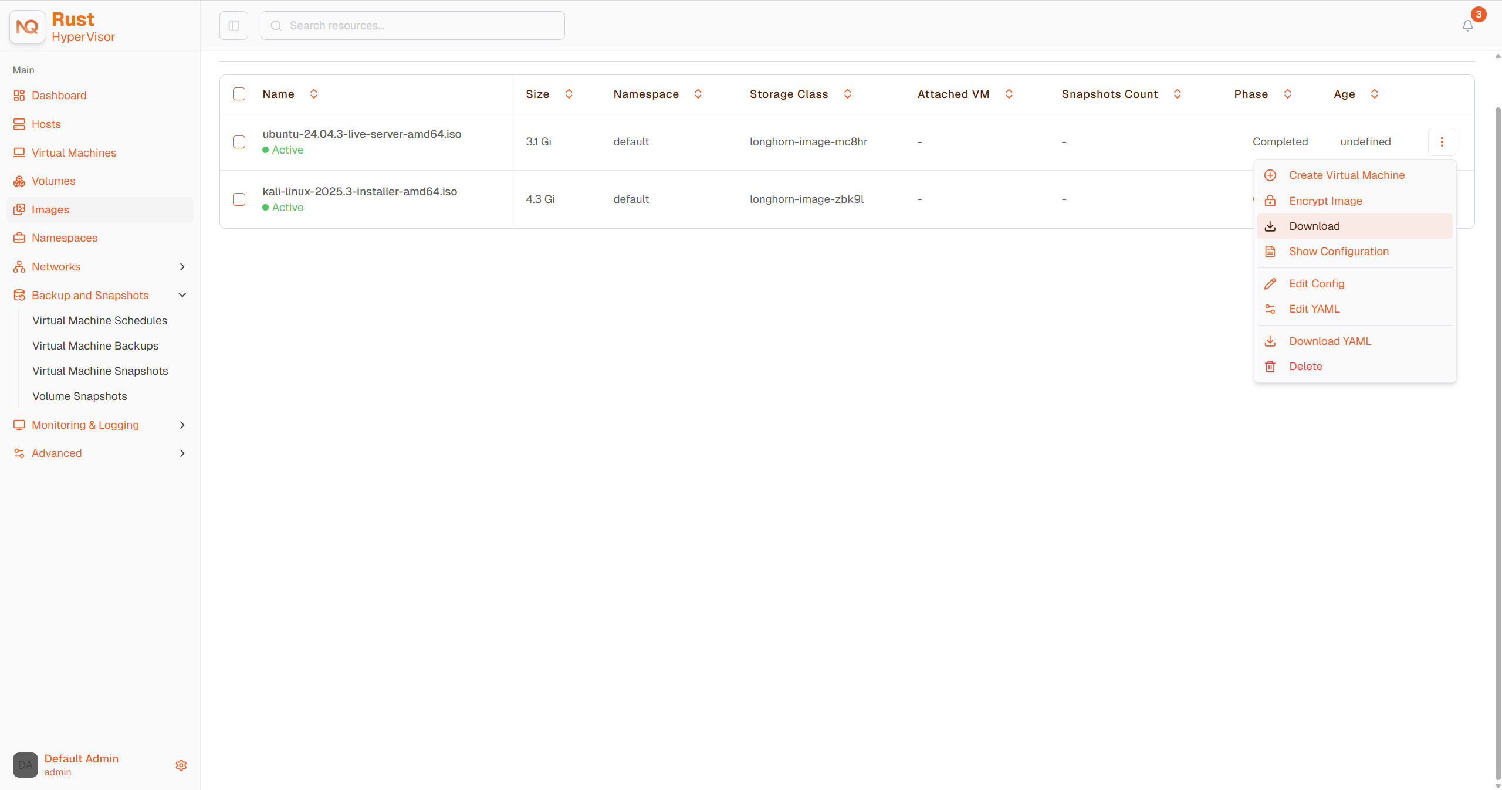The image size is (1502, 790).
Task: Check the kali-linux image row checkbox
Action: click(239, 199)
